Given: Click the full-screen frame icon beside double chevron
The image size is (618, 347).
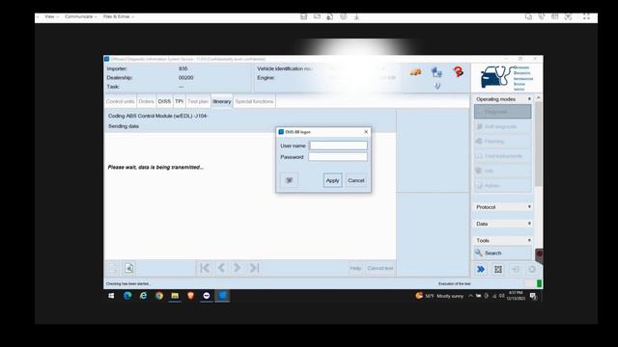Looking at the screenshot, I should point(498,269).
